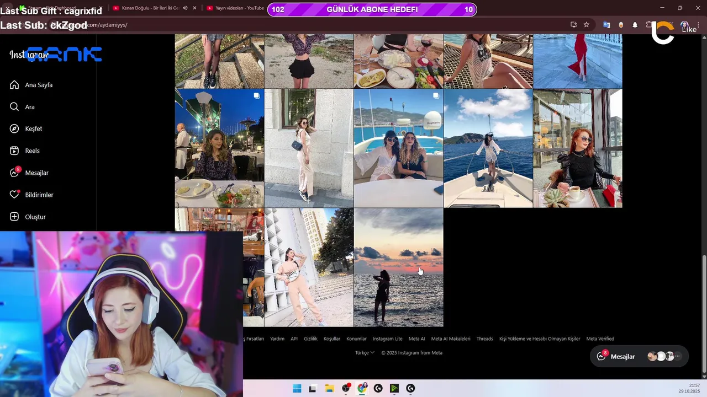Screen dimensions: 707x397
Task: Open wine glass and food table post
Action: point(398,61)
